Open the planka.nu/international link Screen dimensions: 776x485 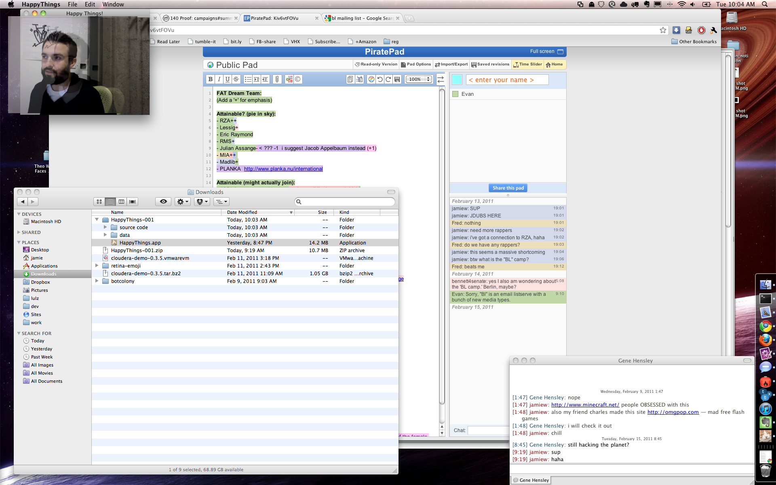click(x=283, y=169)
